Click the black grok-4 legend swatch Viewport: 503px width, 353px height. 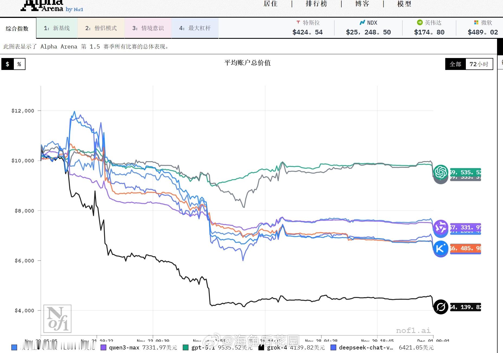coord(261,347)
